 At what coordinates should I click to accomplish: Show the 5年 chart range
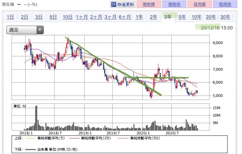[182, 17]
